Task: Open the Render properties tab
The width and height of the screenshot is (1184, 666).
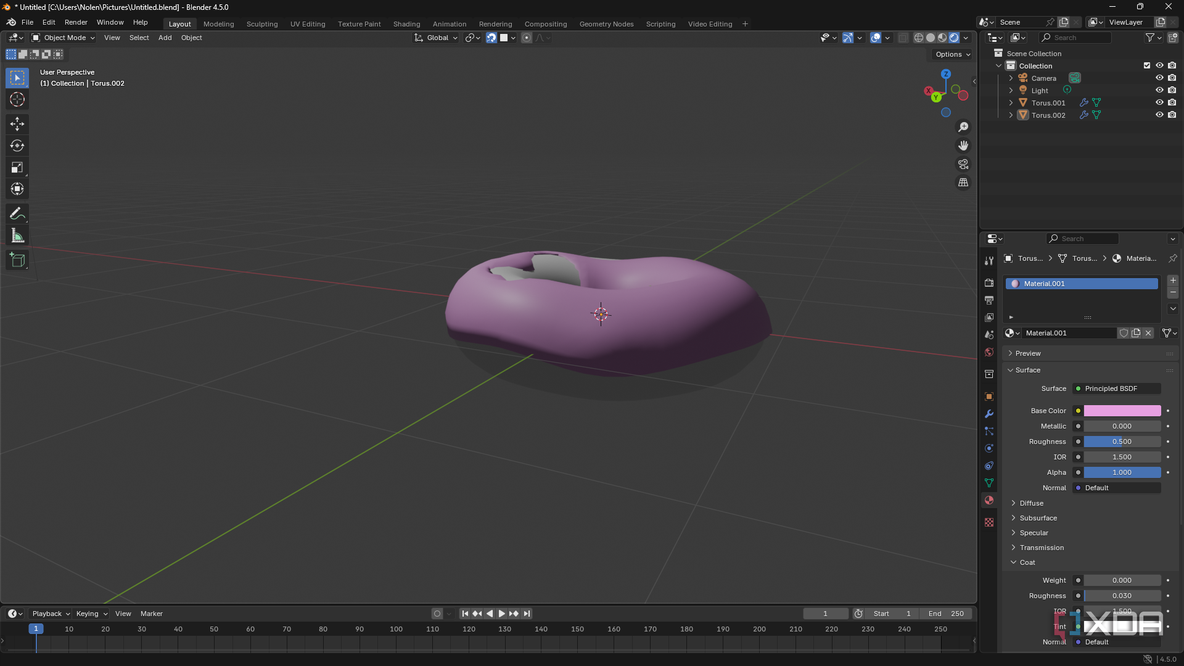Action: point(989,282)
